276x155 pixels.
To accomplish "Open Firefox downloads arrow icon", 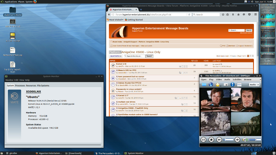I will click(x=233, y=15).
